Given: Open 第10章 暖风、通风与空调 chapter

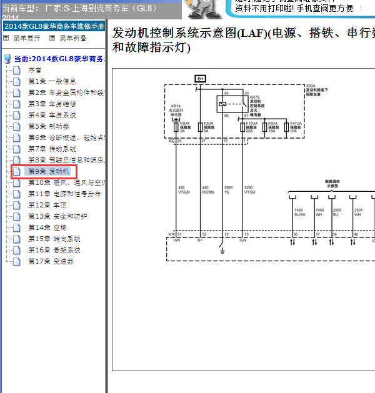Looking at the screenshot, I should pos(66,182).
